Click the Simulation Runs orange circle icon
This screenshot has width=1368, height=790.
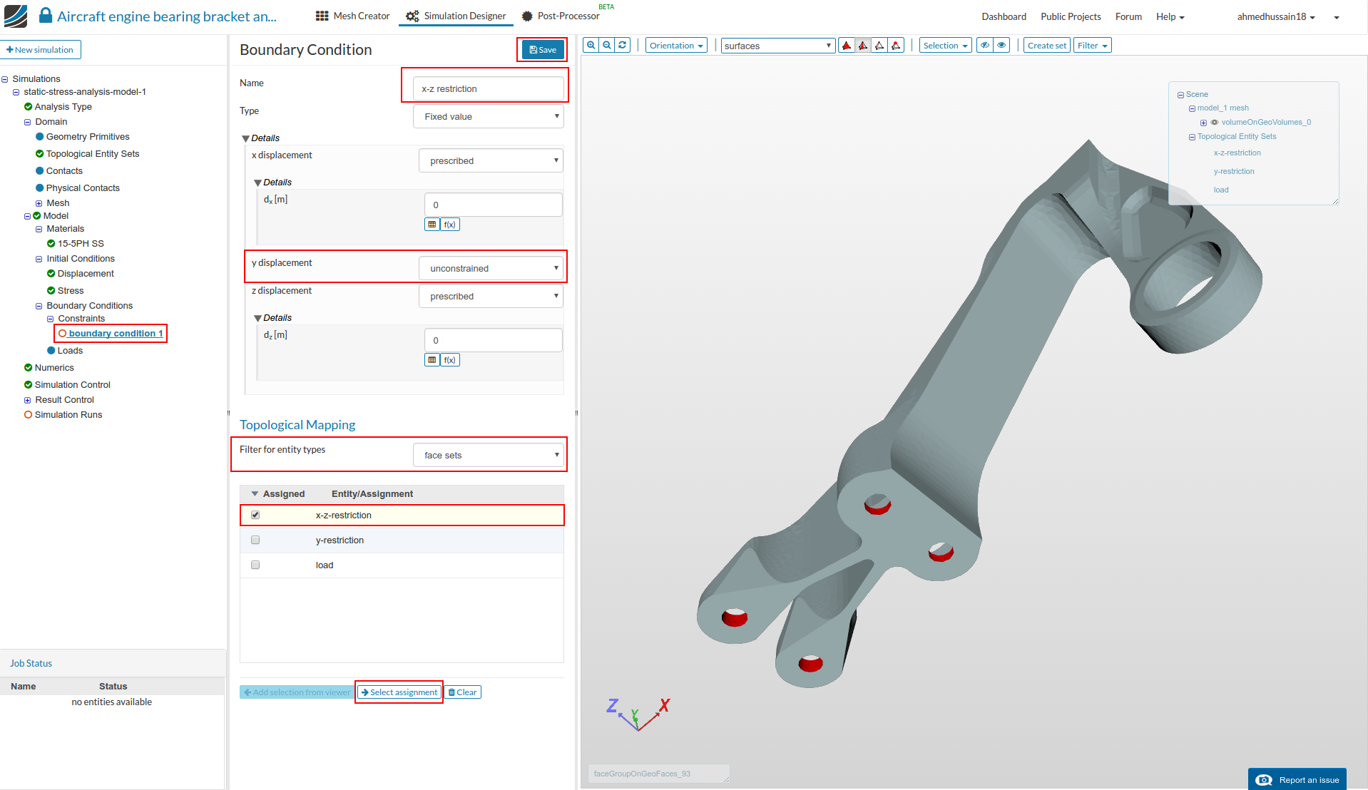tap(29, 415)
